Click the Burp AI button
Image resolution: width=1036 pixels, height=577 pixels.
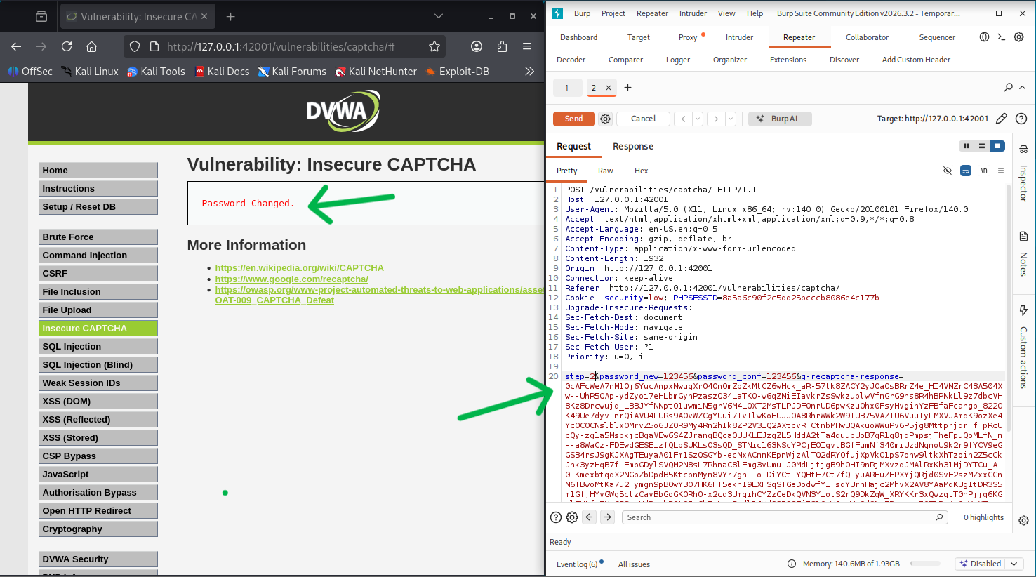click(780, 119)
